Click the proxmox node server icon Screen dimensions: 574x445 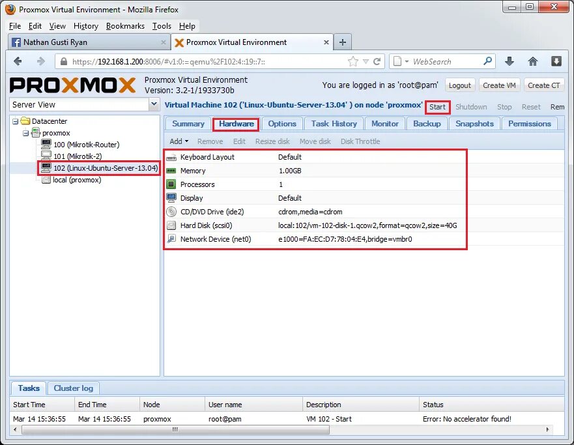click(x=36, y=132)
